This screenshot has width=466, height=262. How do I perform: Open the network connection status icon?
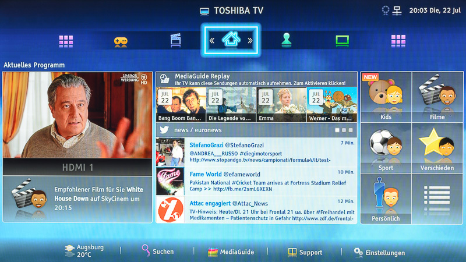point(397,10)
